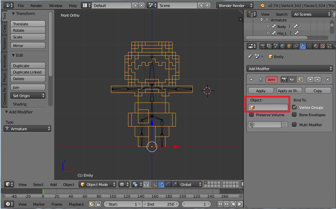The height and width of the screenshot is (209, 336).
Task: Click the info editor type icon in top bar
Action: pyautogui.click(x=9, y=5)
